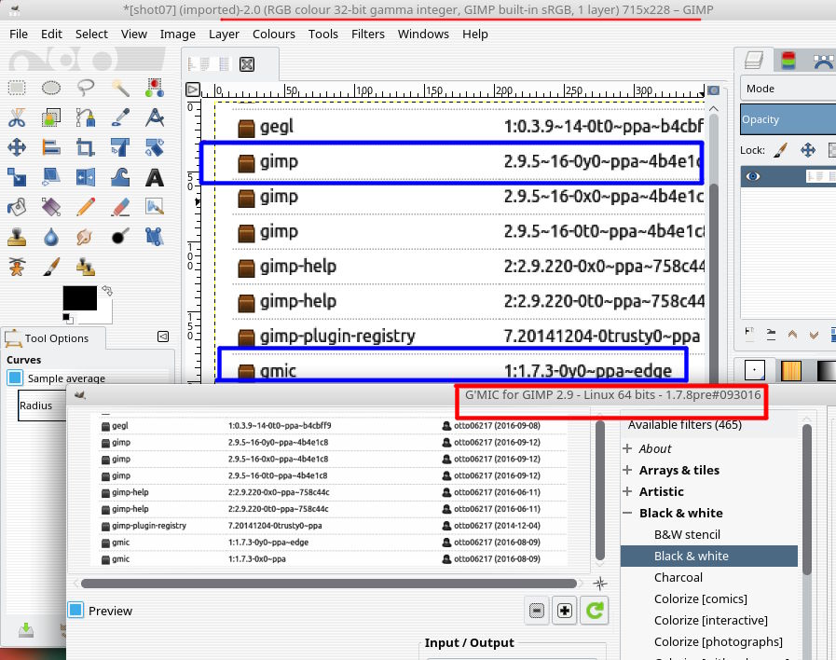Select the Warp Transform wave tool
836x660 pixels.
(x=120, y=177)
